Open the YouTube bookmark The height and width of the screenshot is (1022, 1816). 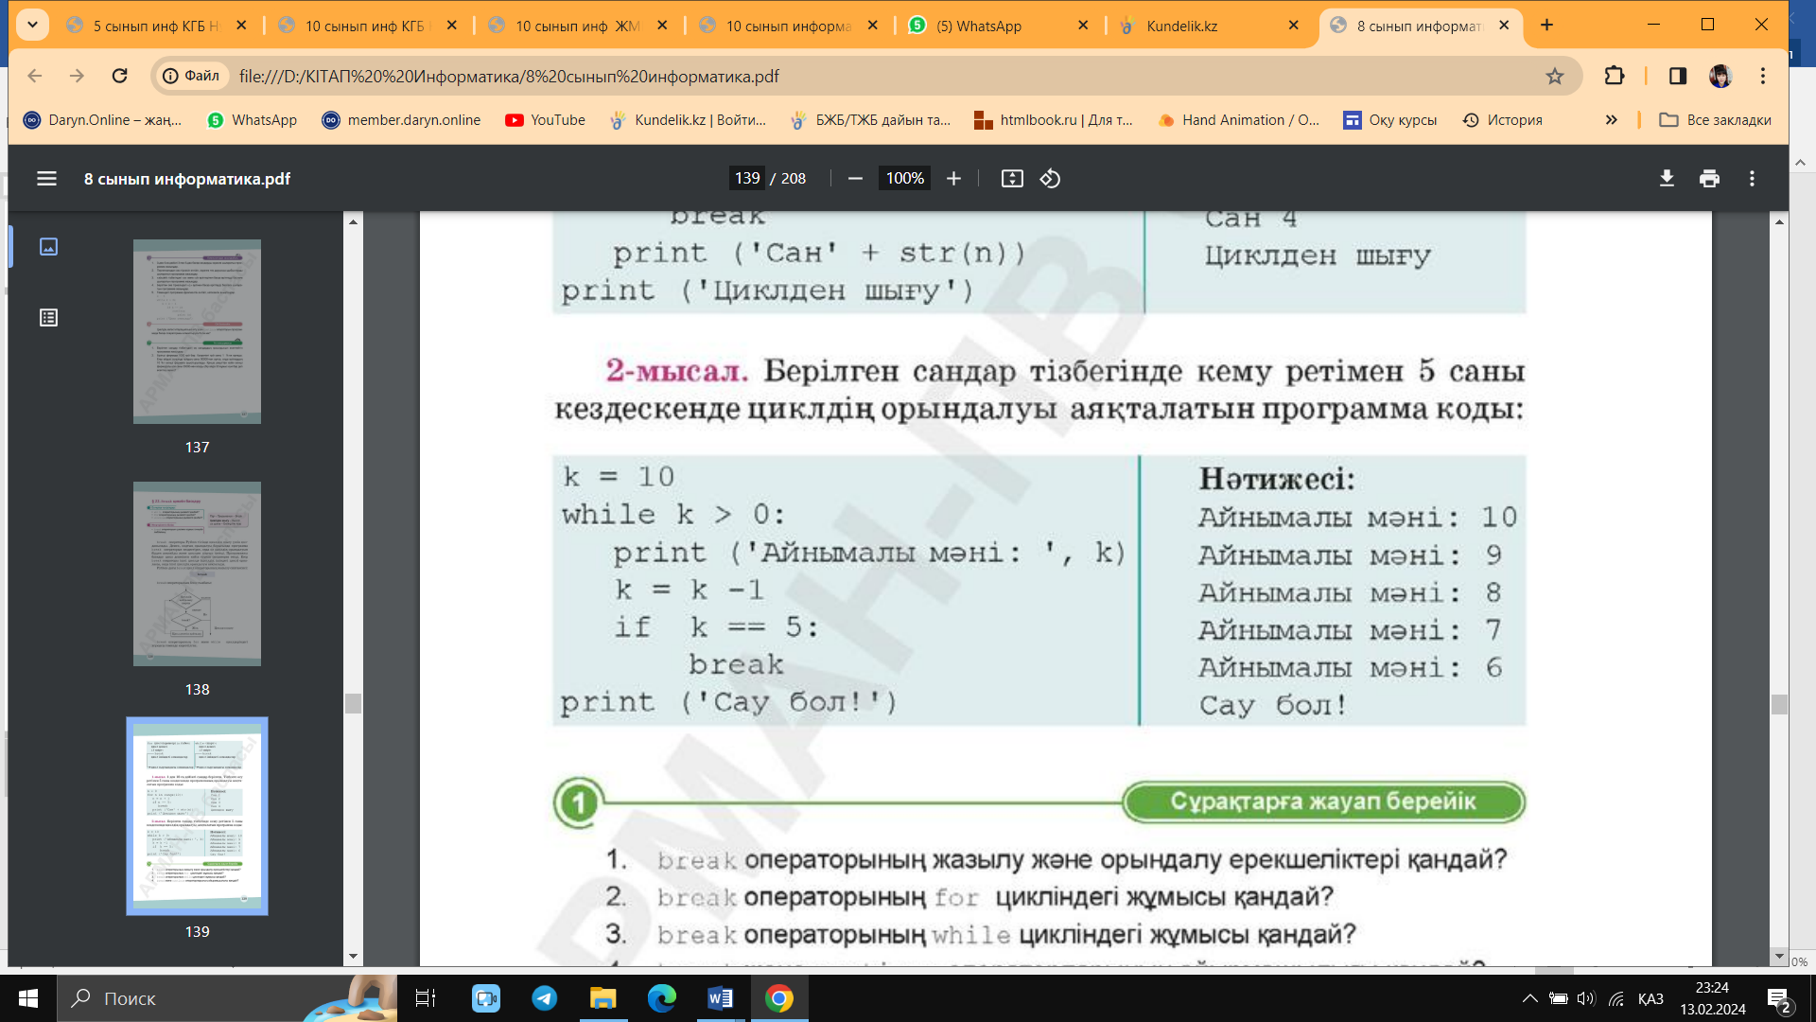[545, 120]
